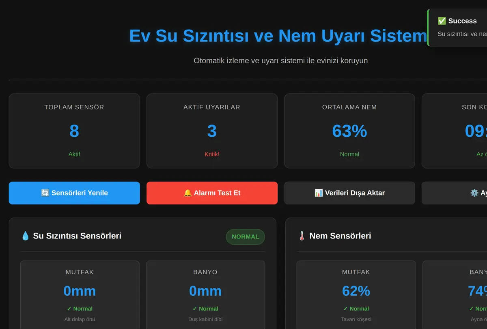Select the Banyo 0mm leak sensor card

(x=205, y=295)
